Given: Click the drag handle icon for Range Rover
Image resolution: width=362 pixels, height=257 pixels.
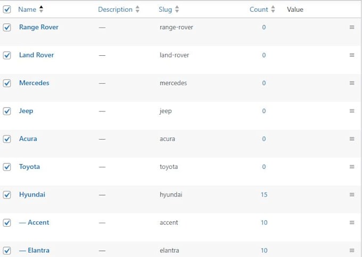Looking at the screenshot, I should coord(351,27).
